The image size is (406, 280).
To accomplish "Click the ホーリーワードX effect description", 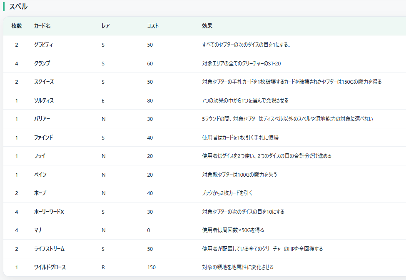I will (x=243, y=212).
